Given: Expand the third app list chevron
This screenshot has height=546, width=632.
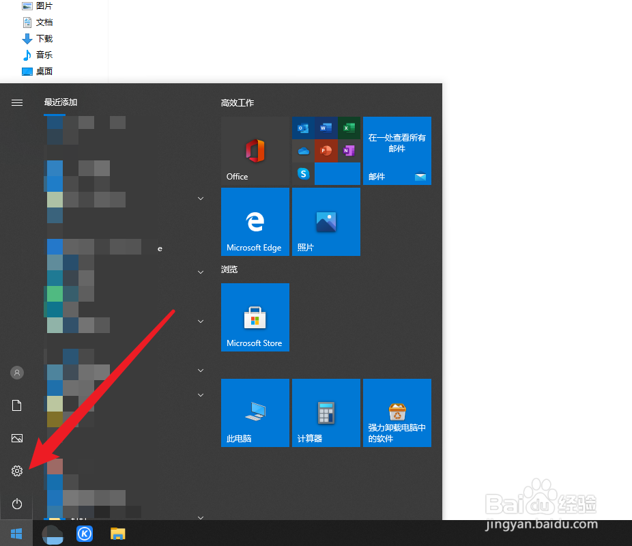Looking at the screenshot, I should [x=201, y=321].
